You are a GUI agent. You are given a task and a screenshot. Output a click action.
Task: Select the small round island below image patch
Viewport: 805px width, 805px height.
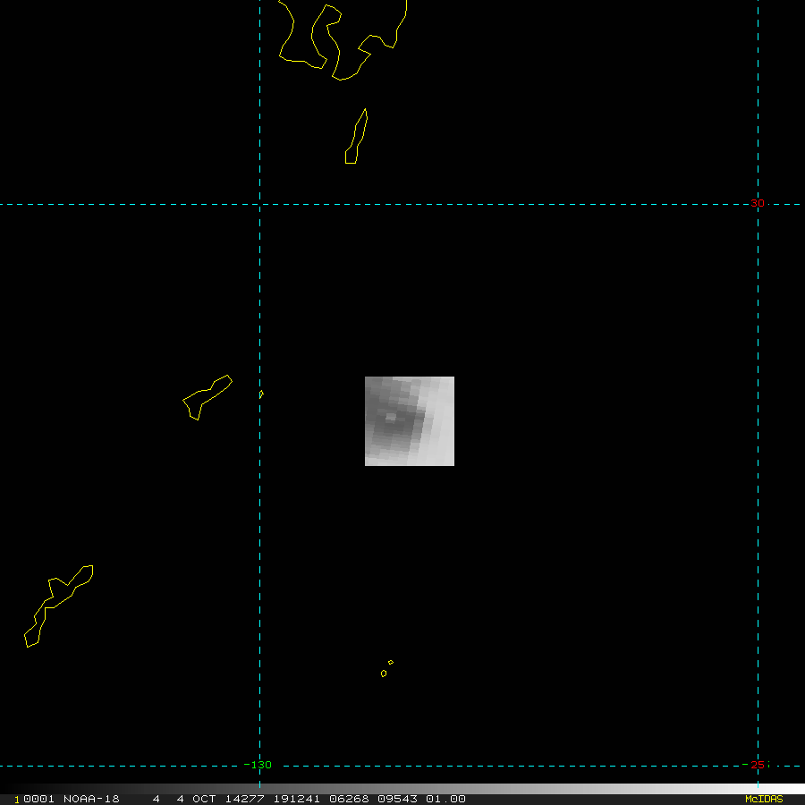coord(384,674)
